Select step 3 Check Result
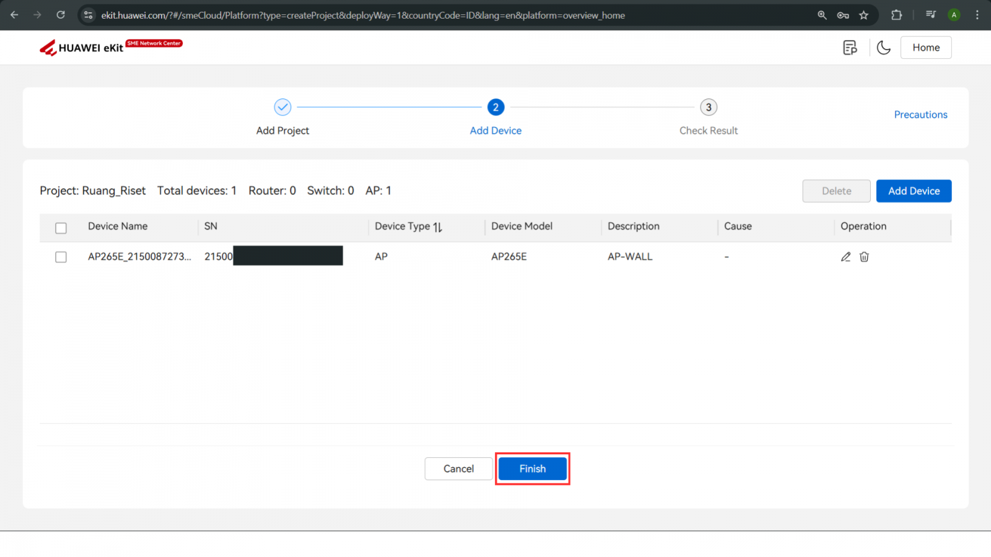 pyautogui.click(x=709, y=108)
